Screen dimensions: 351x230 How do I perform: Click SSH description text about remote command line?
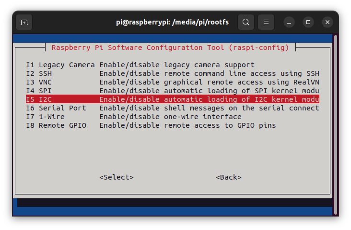click(209, 73)
